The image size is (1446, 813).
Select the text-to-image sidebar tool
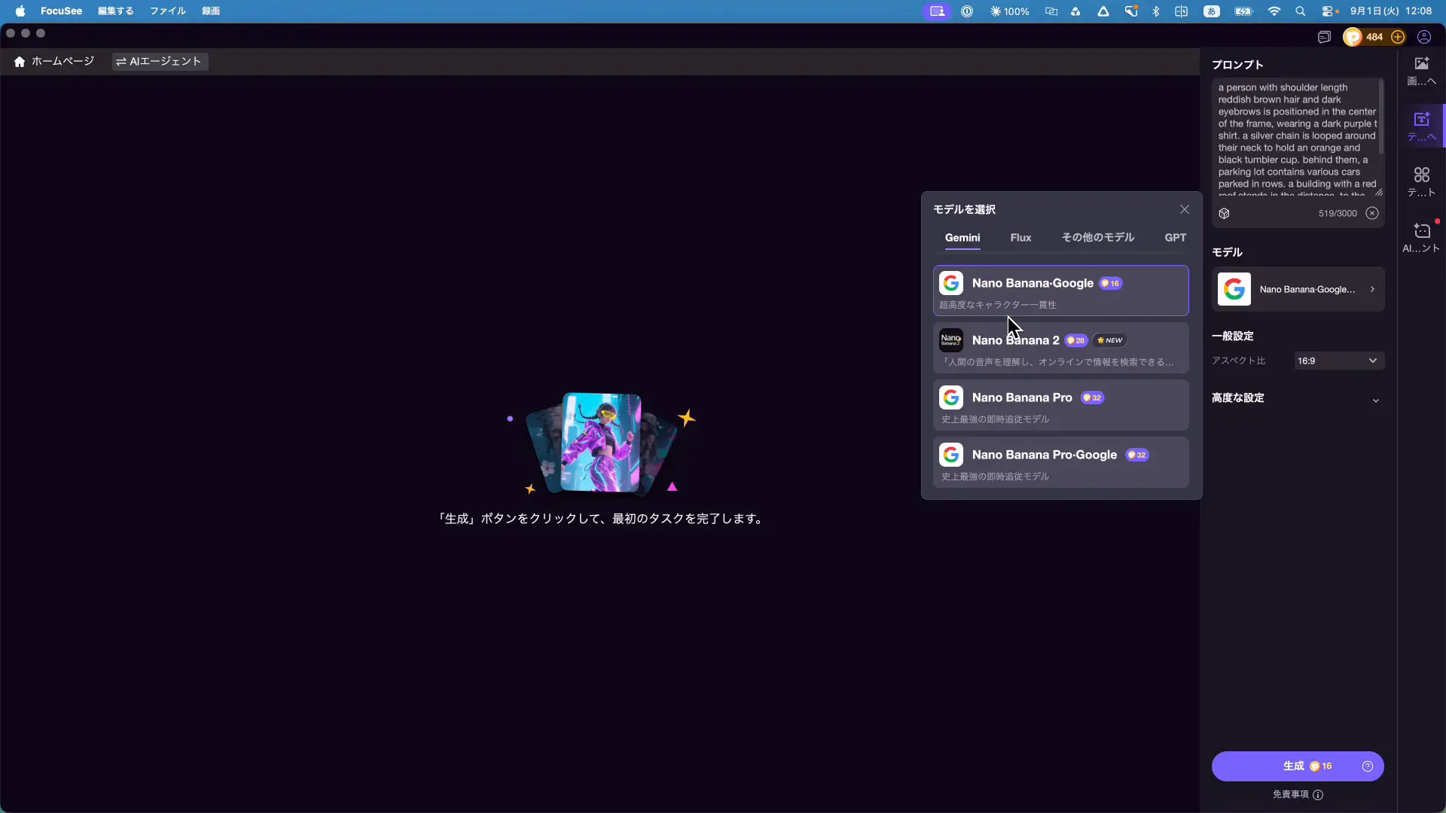click(x=1421, y=126)
